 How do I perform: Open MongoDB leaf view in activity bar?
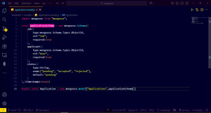[4, 64]
